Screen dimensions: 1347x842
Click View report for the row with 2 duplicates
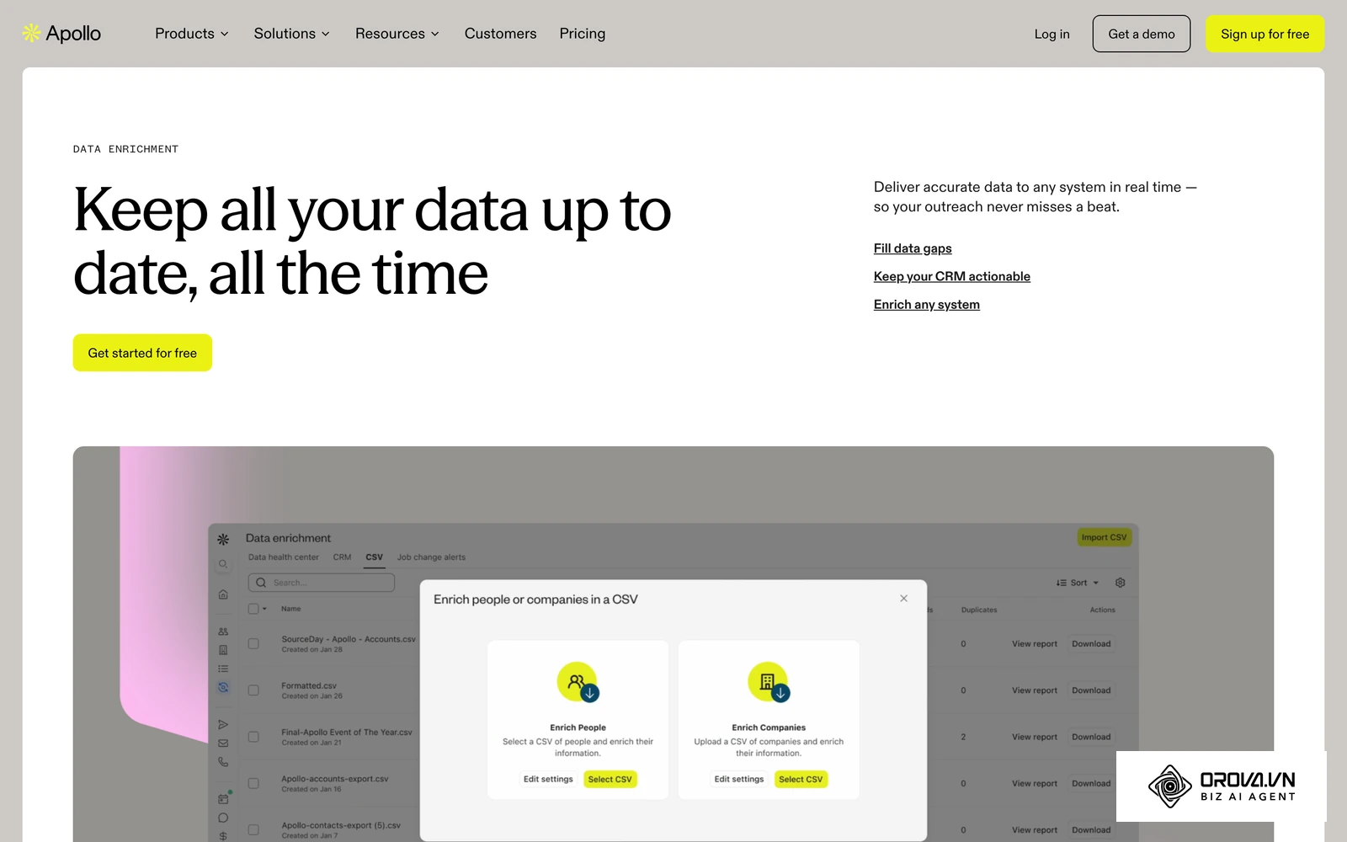pos(1035,737)
